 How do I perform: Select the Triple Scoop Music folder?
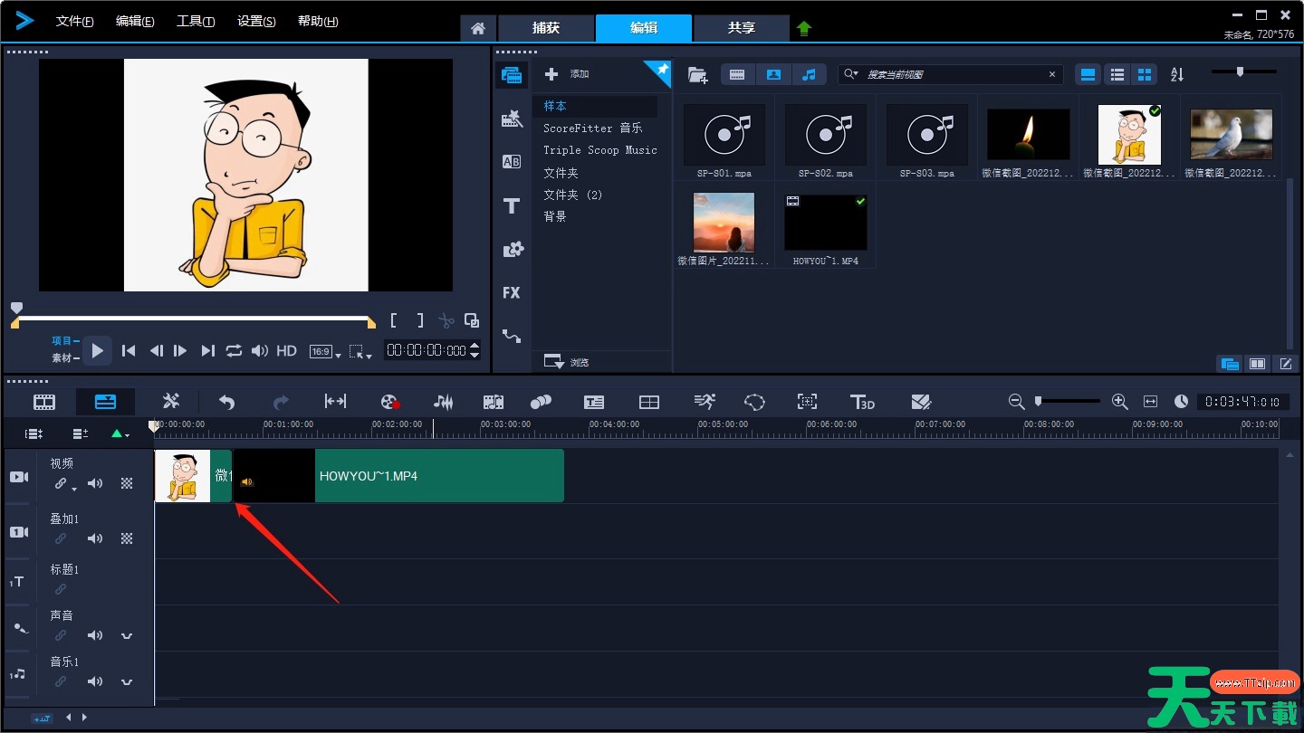600,150
